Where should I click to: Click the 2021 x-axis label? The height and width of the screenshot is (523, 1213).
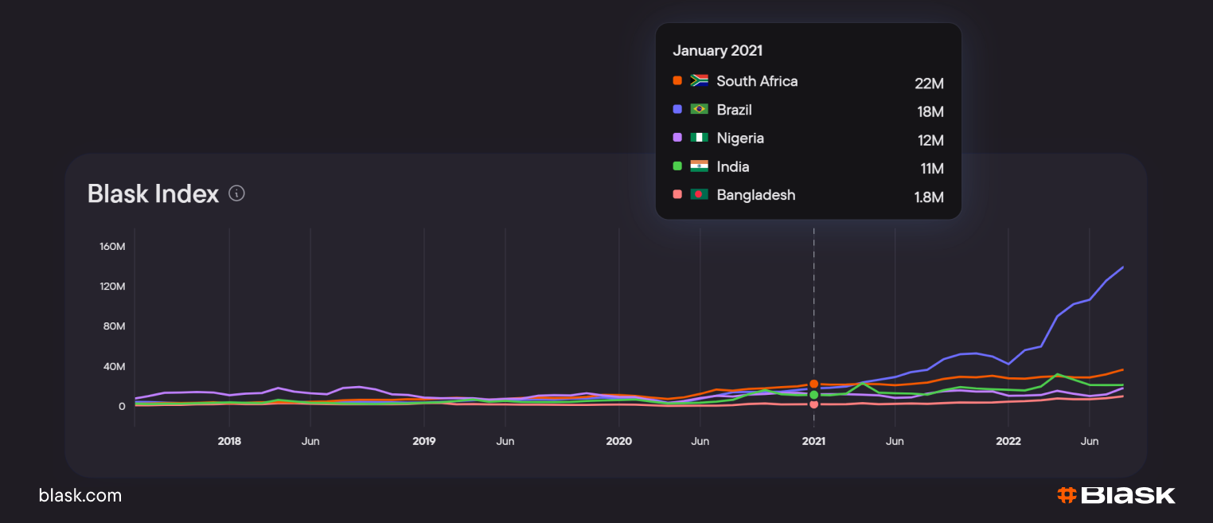pos(813,441)
